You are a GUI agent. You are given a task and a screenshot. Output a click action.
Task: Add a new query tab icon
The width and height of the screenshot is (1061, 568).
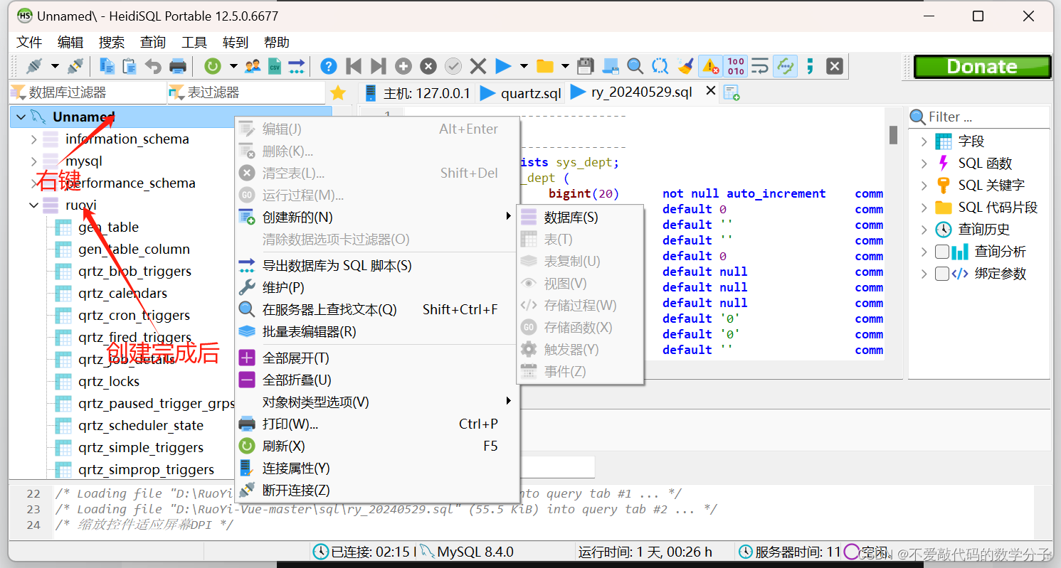pos(731,92)
